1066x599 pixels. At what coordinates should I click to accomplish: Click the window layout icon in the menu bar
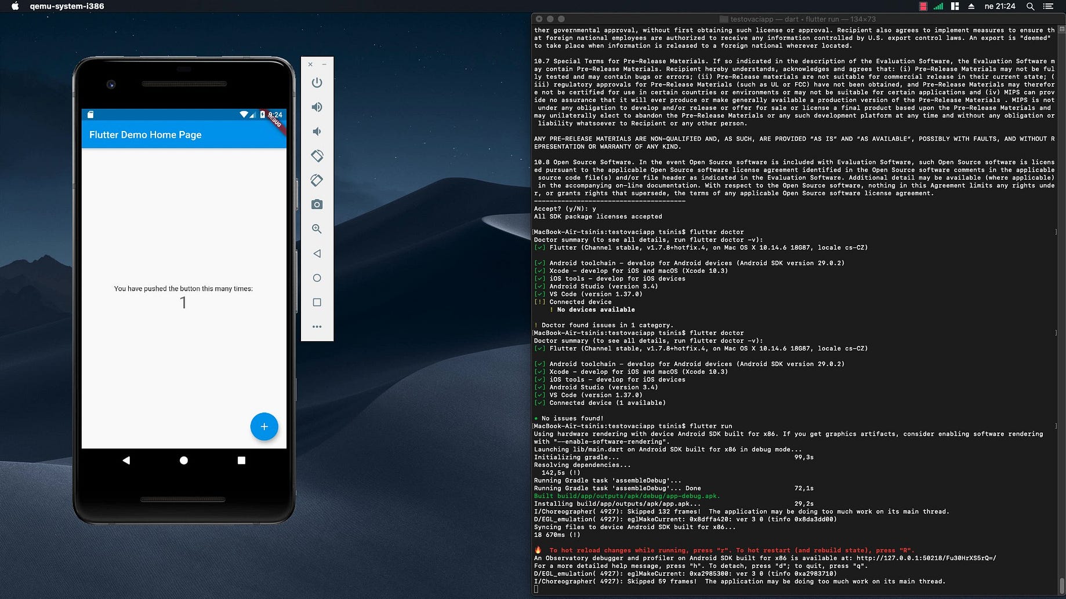(955, 6)
